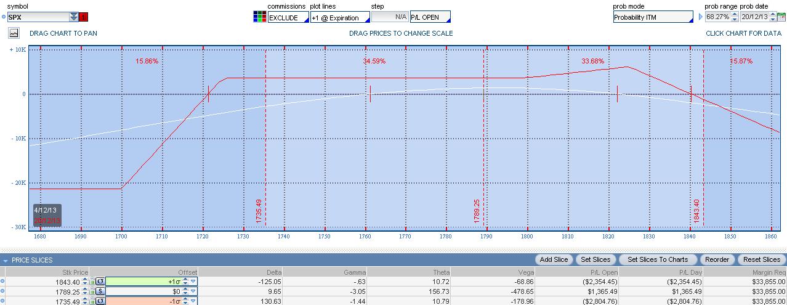Click the red alert indicator next to SPX
This screenshot has height=305, width=787.
(84, 17)
